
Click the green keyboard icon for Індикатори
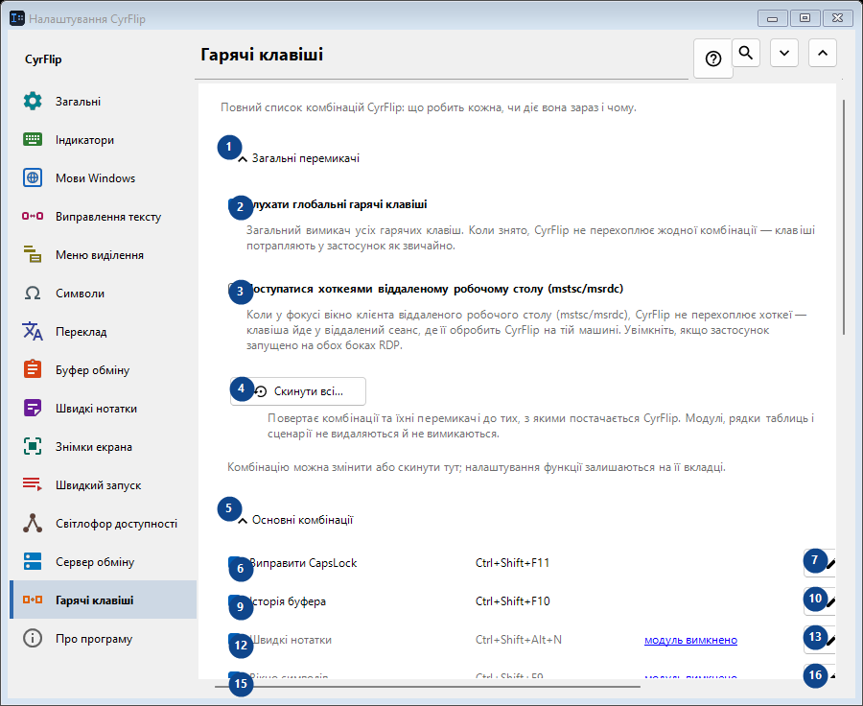tap(33, 139)
